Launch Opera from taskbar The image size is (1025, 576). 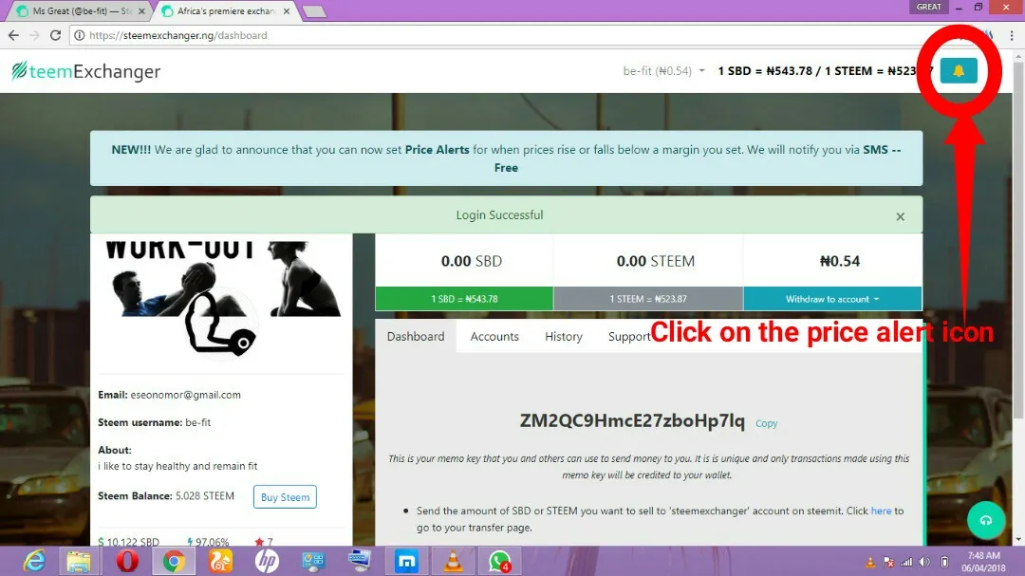(127, 561)
